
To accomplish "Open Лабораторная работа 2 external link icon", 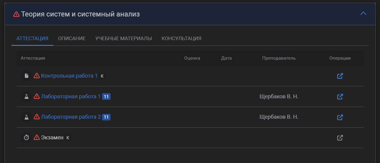I will tap(340, 117).
